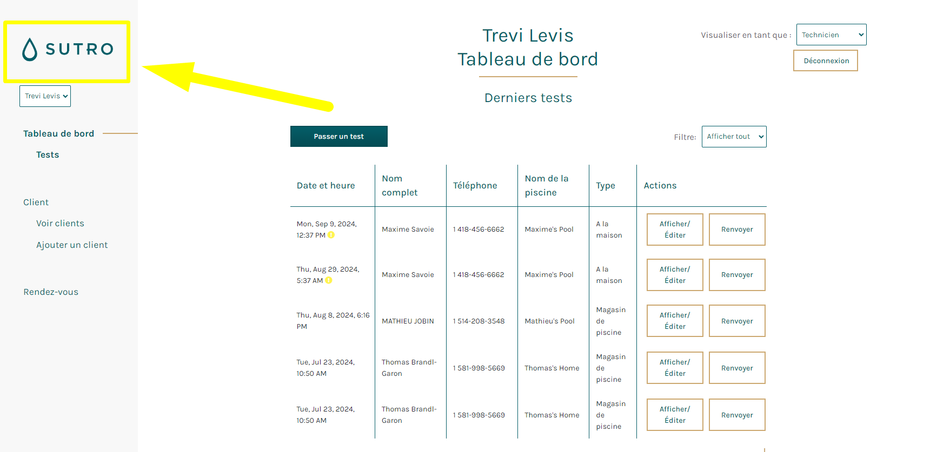Select phone number 1 514-208-3548
This screenshot has width=930, height=452.
click(479, 321)
